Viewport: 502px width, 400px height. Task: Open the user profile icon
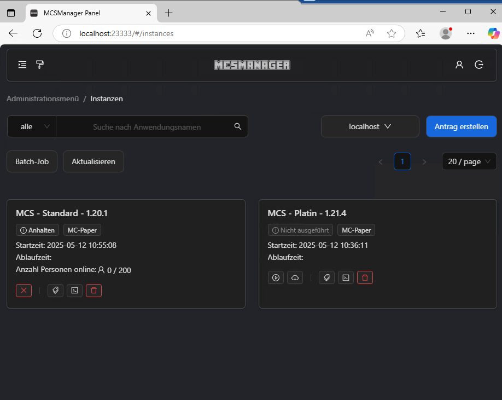click(x=459, y=65)
